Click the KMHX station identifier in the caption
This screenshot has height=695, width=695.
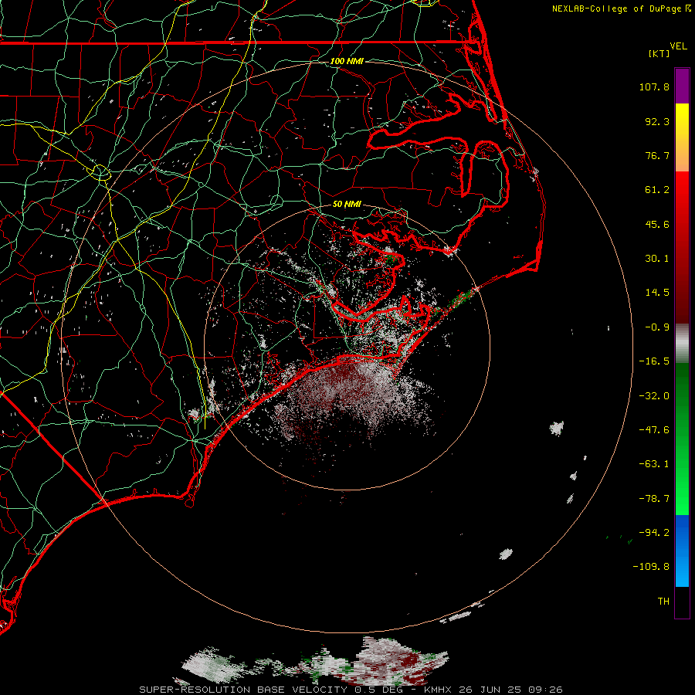439,690
